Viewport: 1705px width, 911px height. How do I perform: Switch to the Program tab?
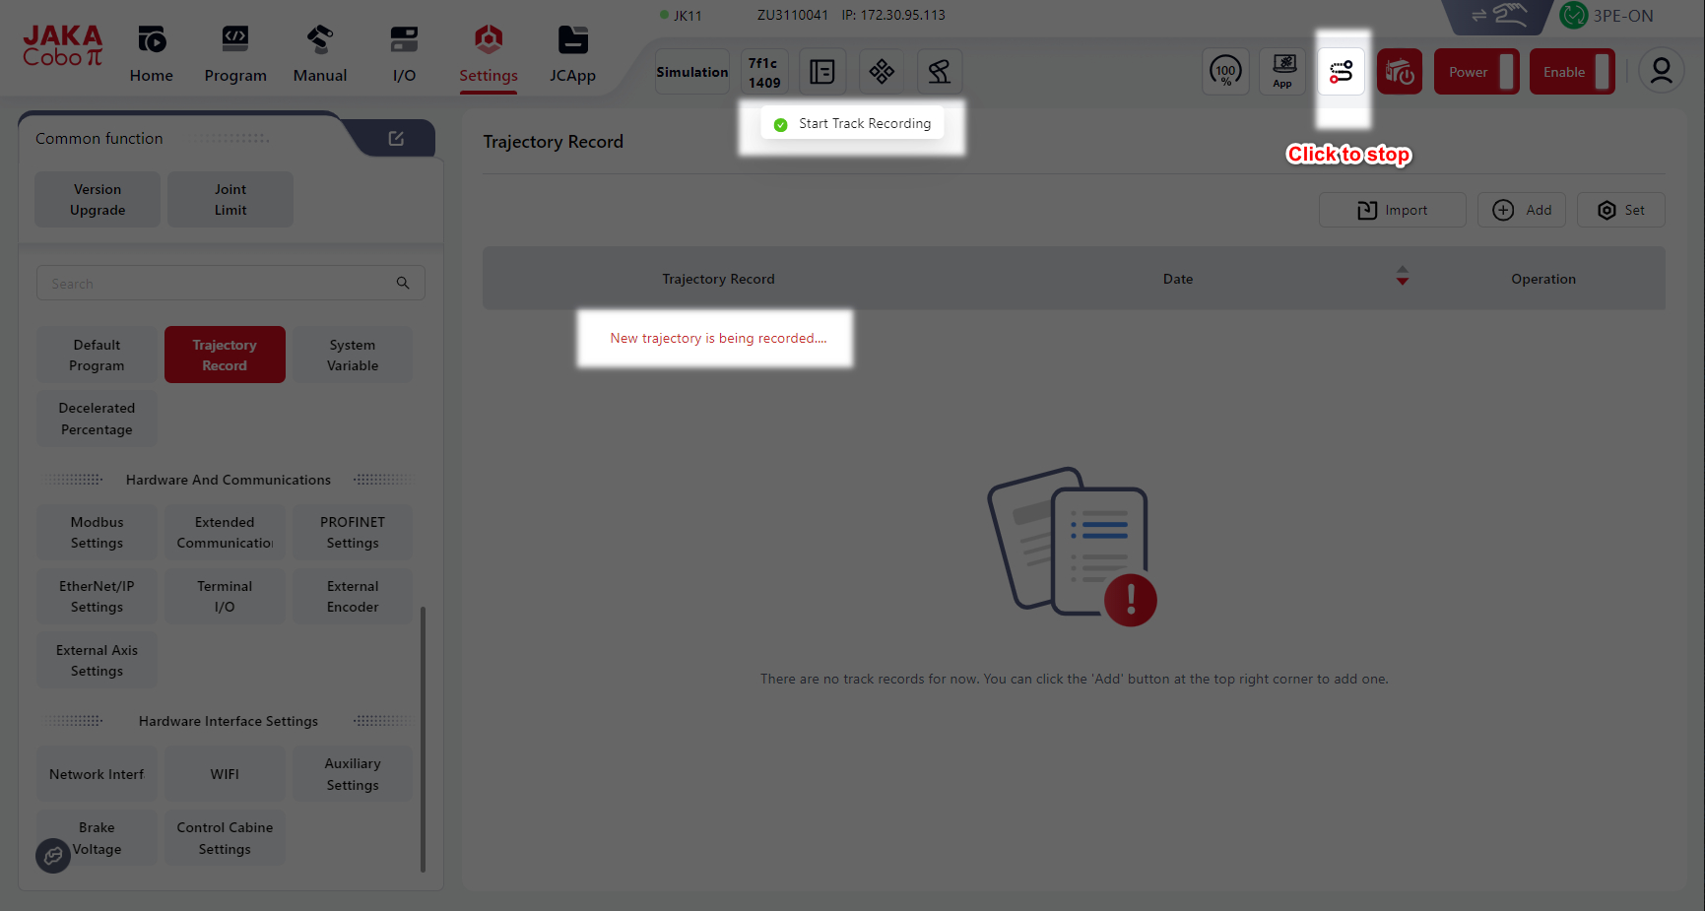[x=235, y=54]
